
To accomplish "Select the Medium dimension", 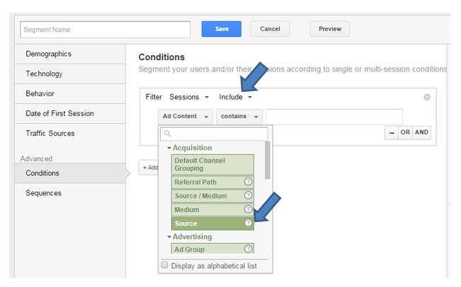I will tap(212, 209).
